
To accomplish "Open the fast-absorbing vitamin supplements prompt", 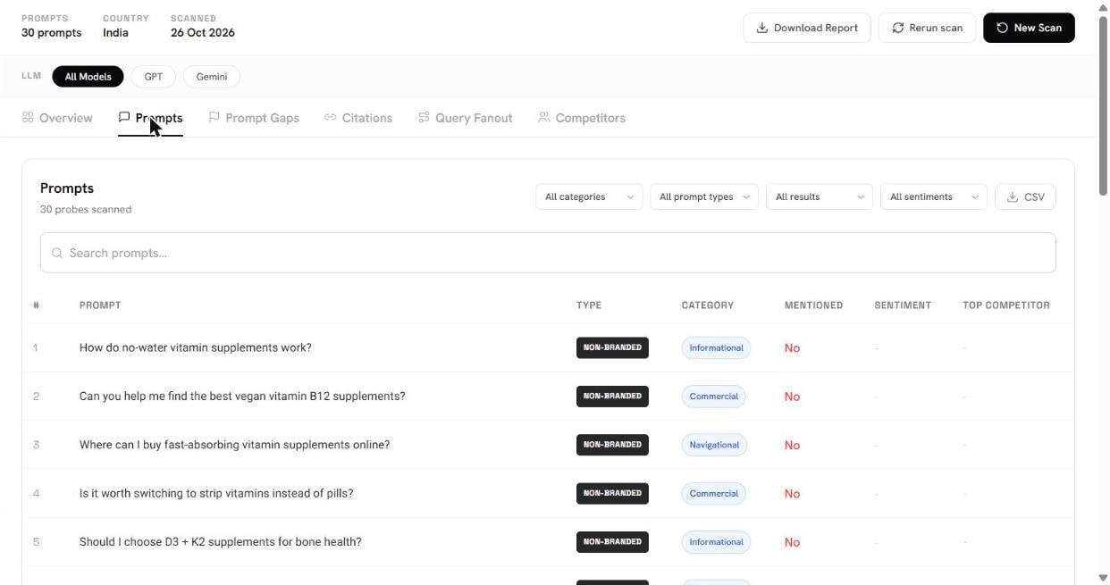I will pos(234,445).
